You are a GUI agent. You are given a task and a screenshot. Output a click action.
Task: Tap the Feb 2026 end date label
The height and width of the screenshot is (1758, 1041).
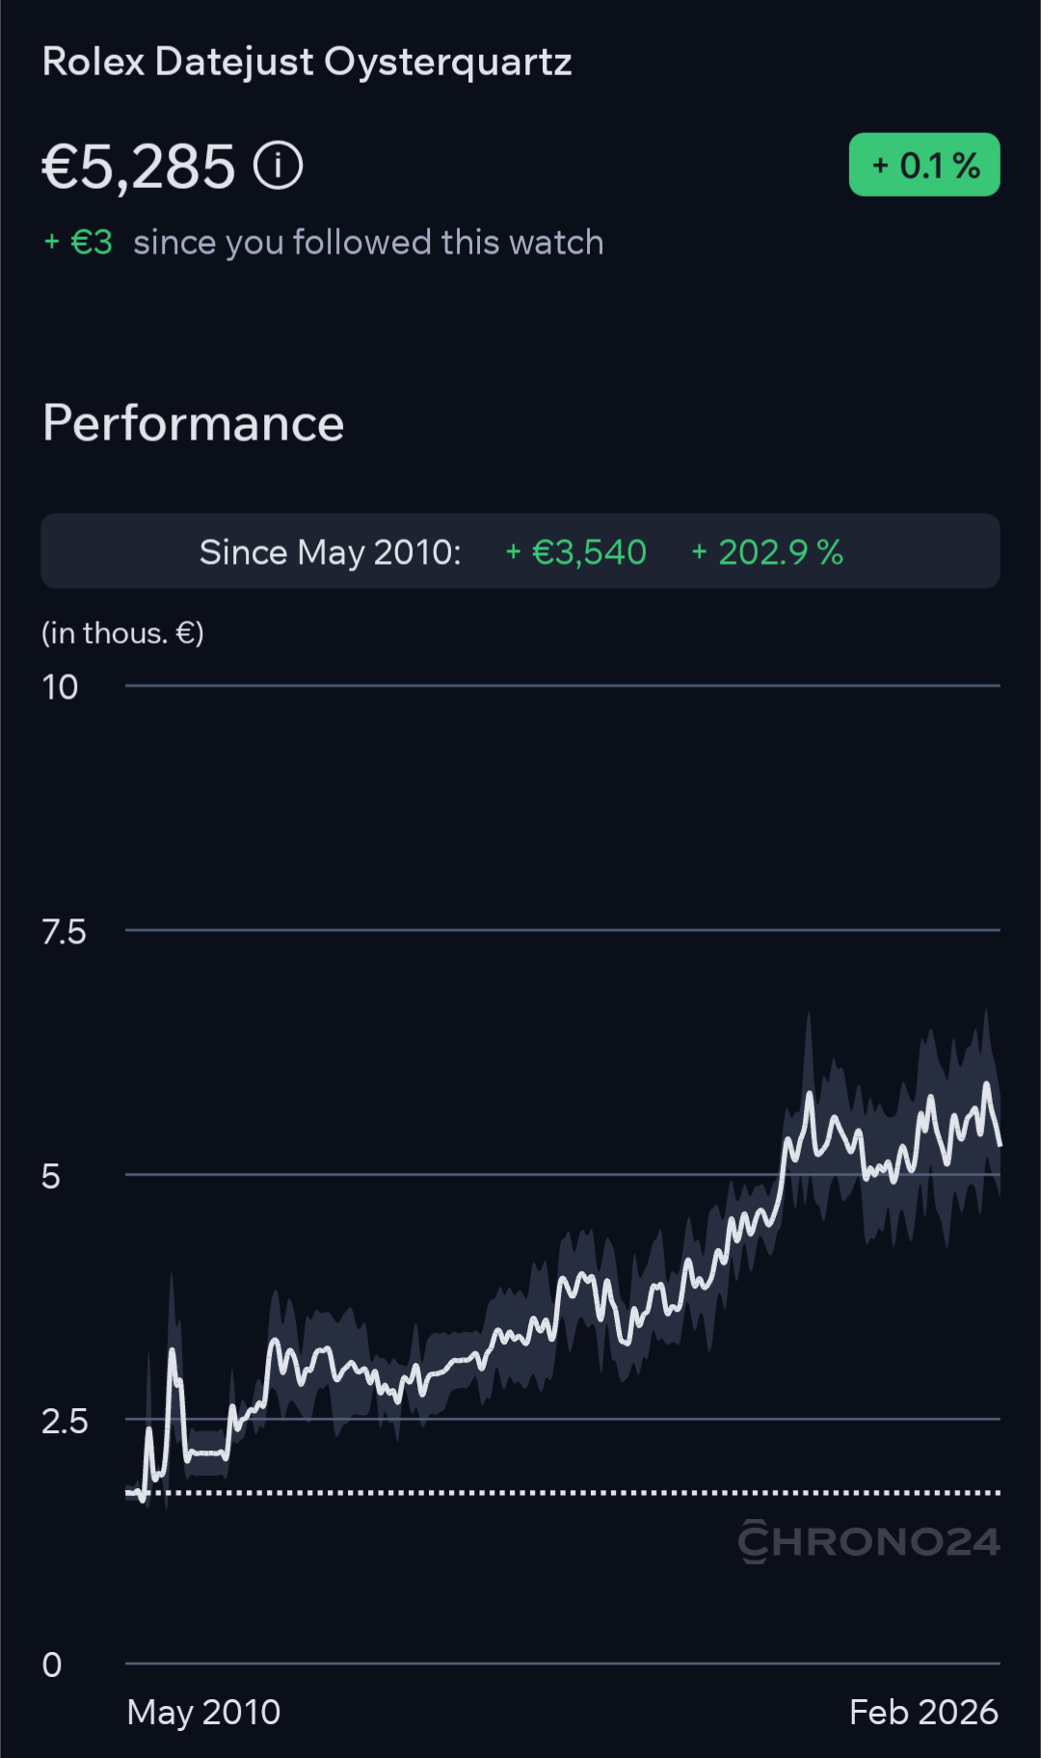click(923, 1713)
